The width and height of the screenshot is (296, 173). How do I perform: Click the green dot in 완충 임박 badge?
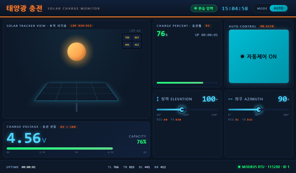coord(196,8)
